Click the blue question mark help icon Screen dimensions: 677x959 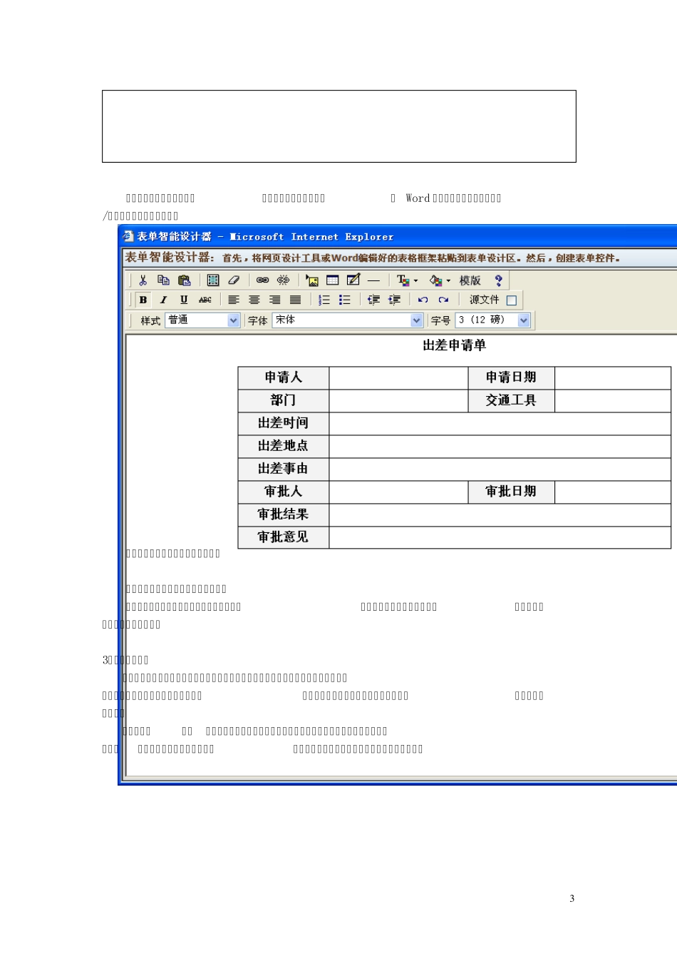(499, 280)
